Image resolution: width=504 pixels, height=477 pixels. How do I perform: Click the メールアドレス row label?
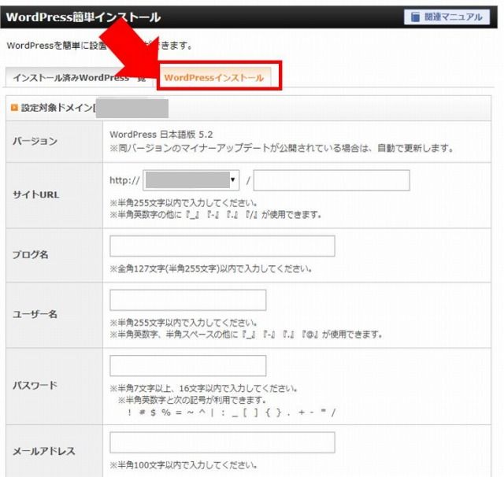(43, 452)
